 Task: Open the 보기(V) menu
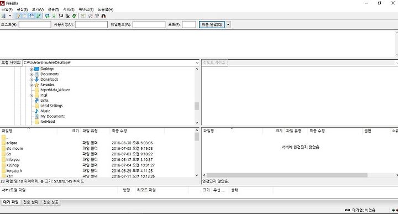[x=38, y=9]
